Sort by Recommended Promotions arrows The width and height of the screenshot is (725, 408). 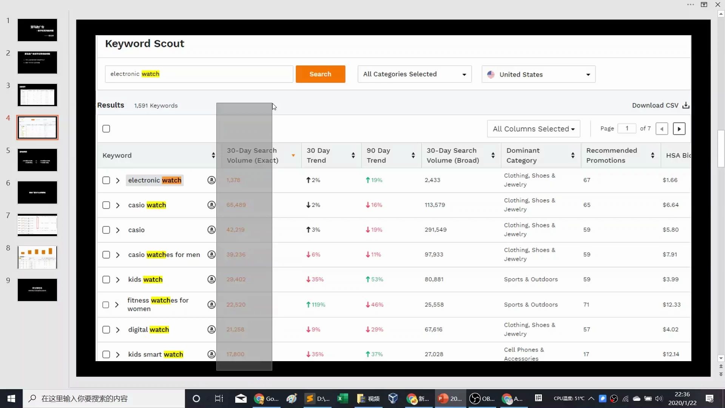click(x=652, y=155)
